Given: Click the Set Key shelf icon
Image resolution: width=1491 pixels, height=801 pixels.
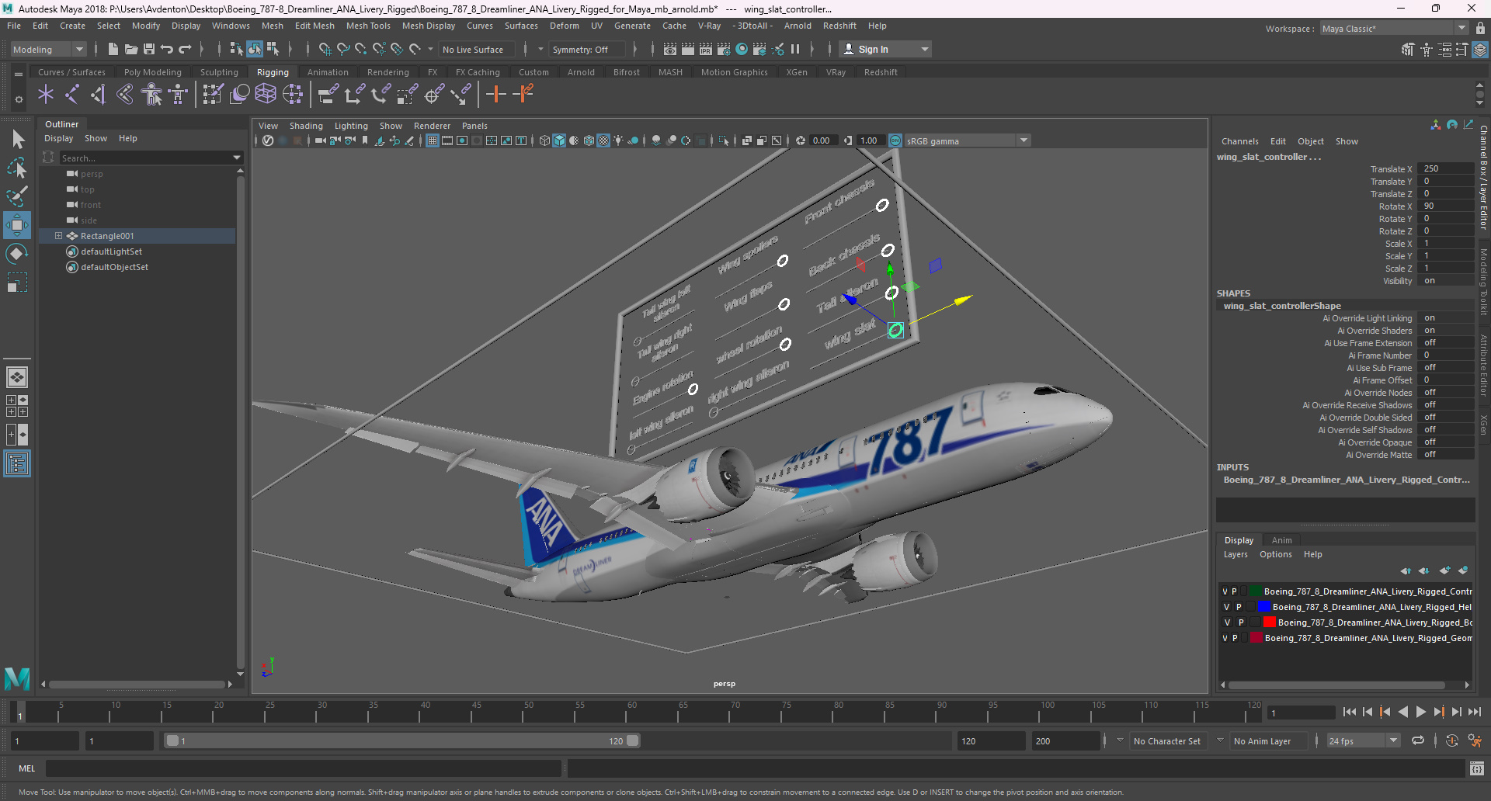Looking at the screenshot, I should 496,95.
